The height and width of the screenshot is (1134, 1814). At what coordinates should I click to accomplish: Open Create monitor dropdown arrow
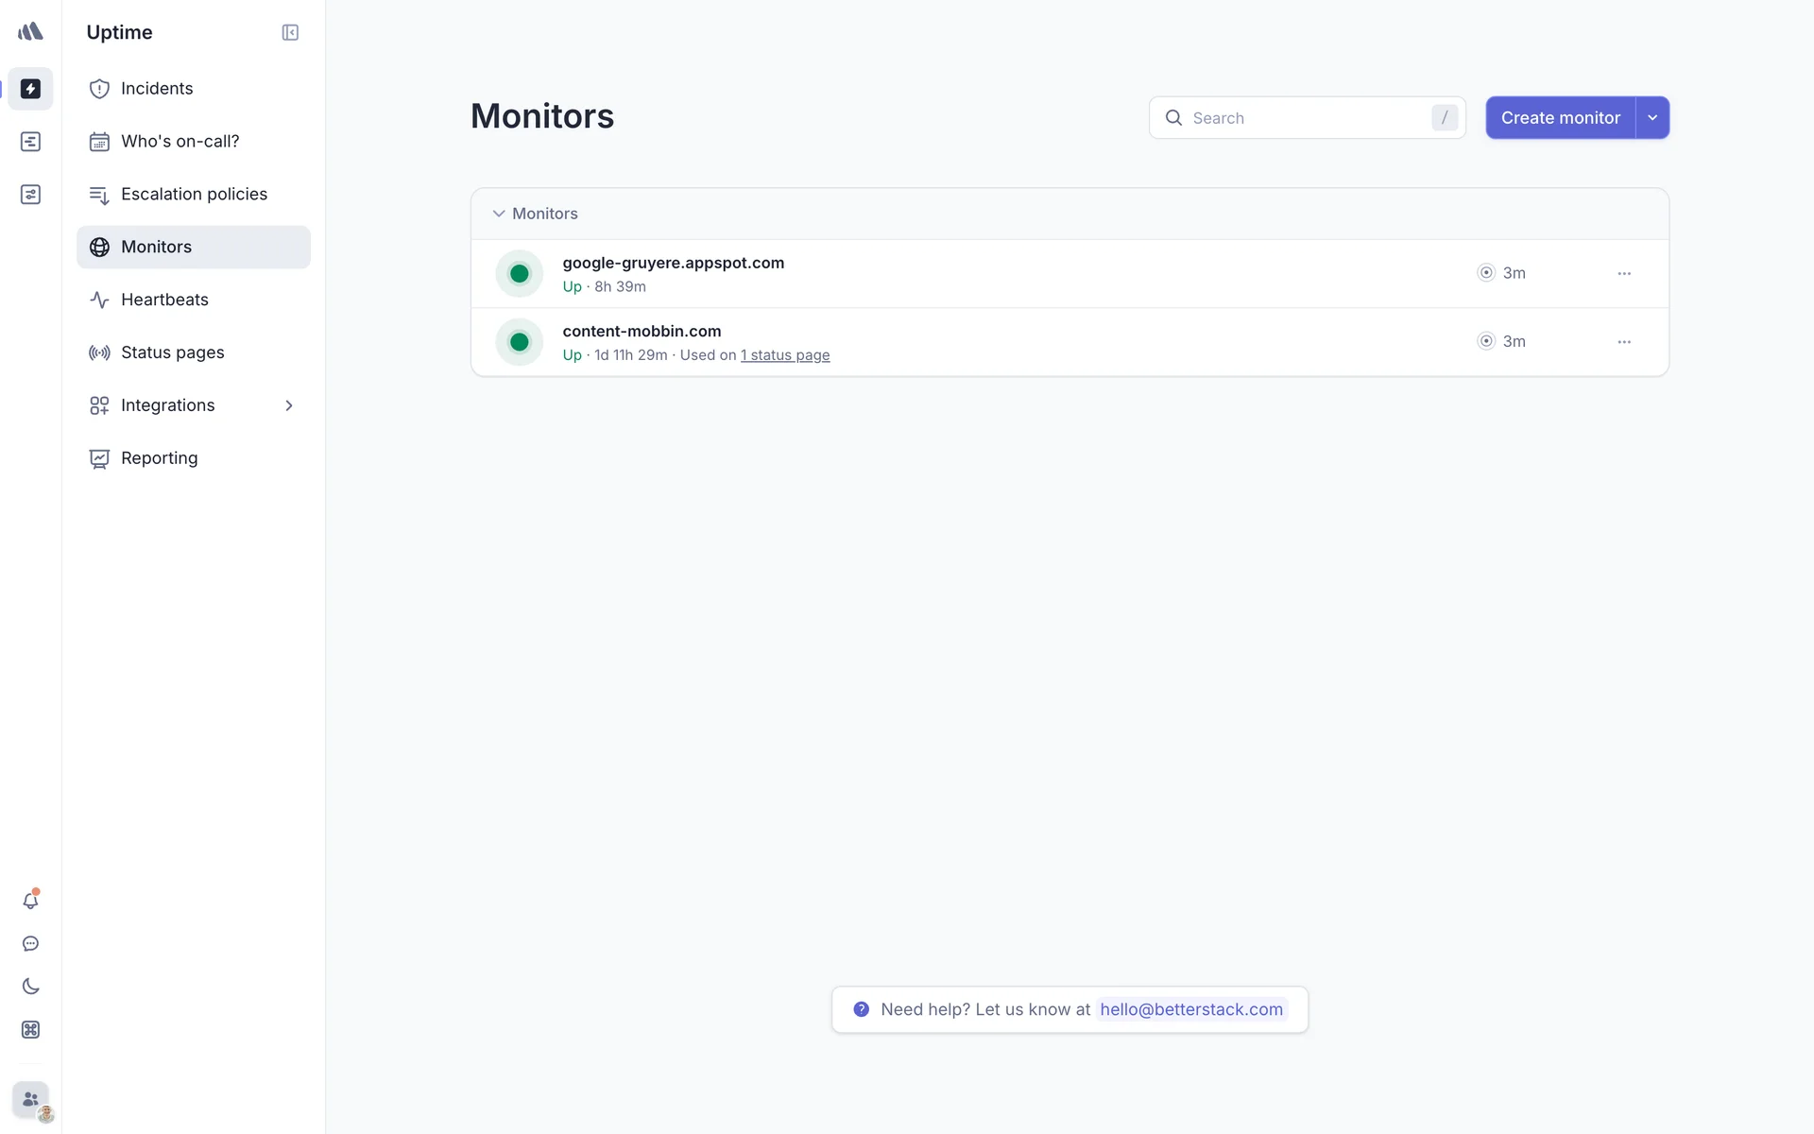(1652, 118)
